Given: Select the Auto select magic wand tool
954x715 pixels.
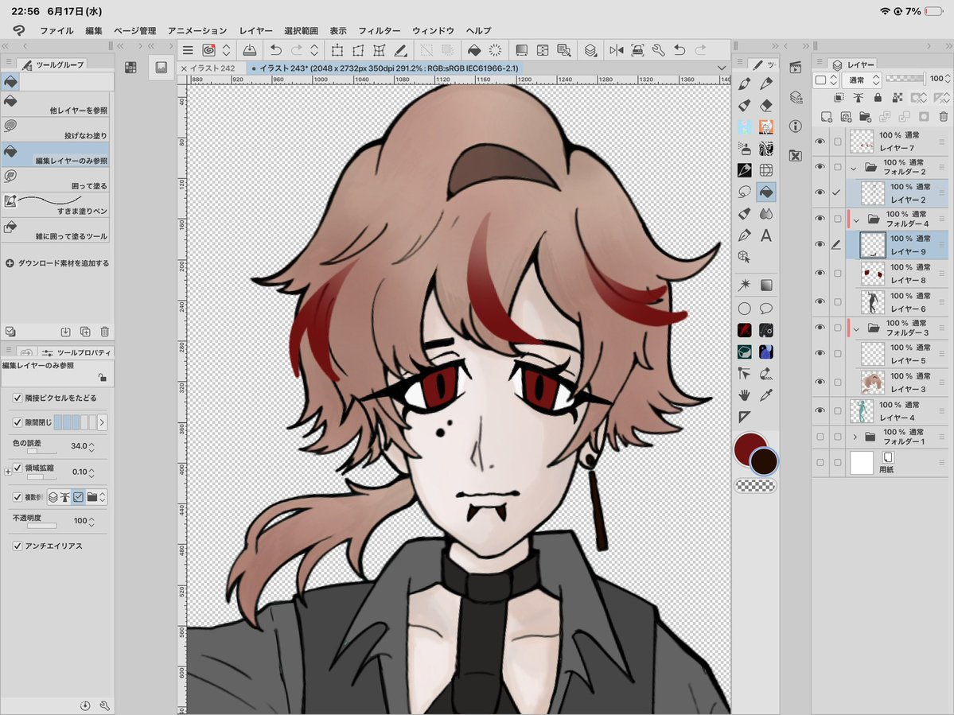Looking at the screenshot, I should coord(744,286).
